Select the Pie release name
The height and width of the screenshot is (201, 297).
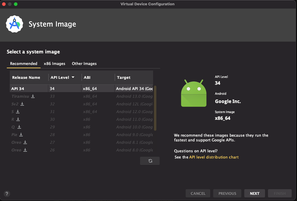tap(15, 135)
